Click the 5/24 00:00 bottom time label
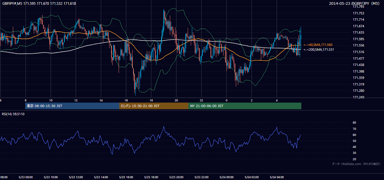384x180 pixels. point(227,177)
